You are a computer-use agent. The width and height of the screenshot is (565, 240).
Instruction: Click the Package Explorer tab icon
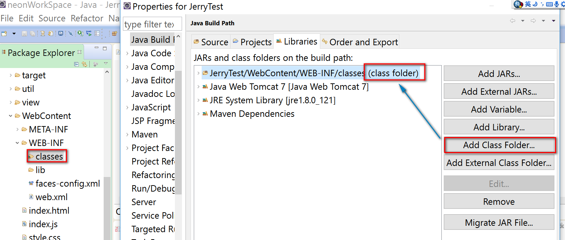click(x=4, y=52)
